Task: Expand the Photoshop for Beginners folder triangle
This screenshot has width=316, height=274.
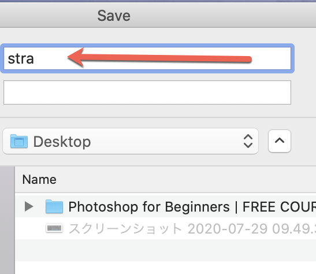Action: 29,206
